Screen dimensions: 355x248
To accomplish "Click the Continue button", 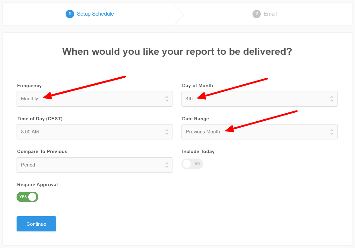I will (x=36, y=224).
